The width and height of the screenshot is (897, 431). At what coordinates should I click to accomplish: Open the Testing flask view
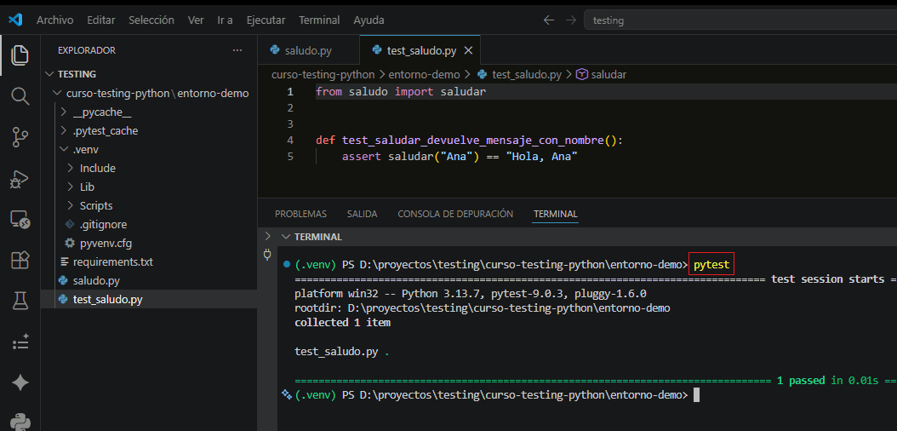tap(20, 301)
